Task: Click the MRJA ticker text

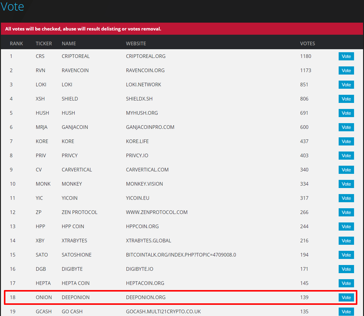Action: [42, 127]
